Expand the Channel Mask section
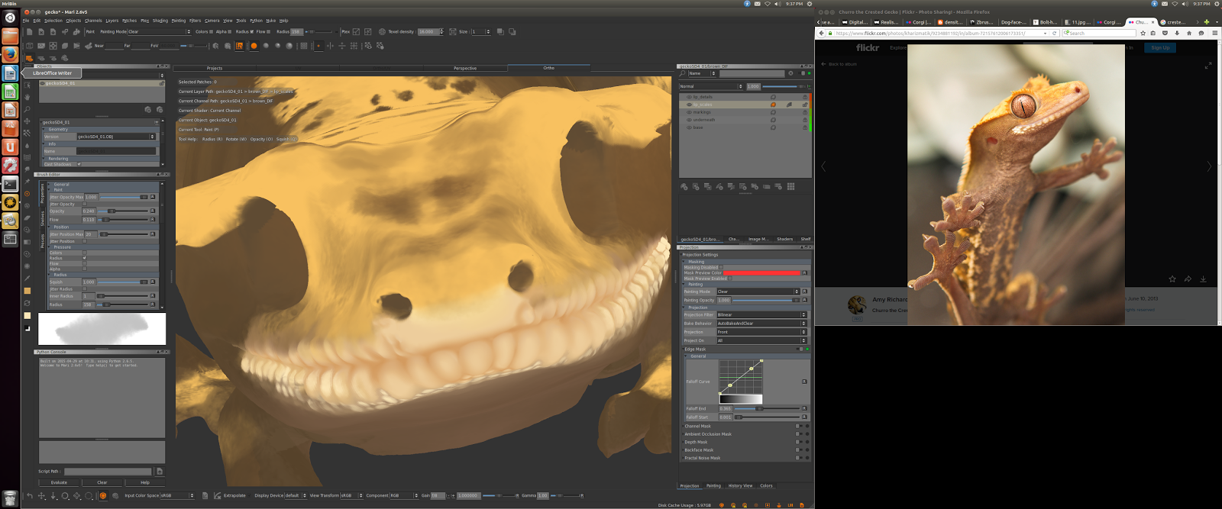Viewport: 1222px width, 509px height. 697,426
